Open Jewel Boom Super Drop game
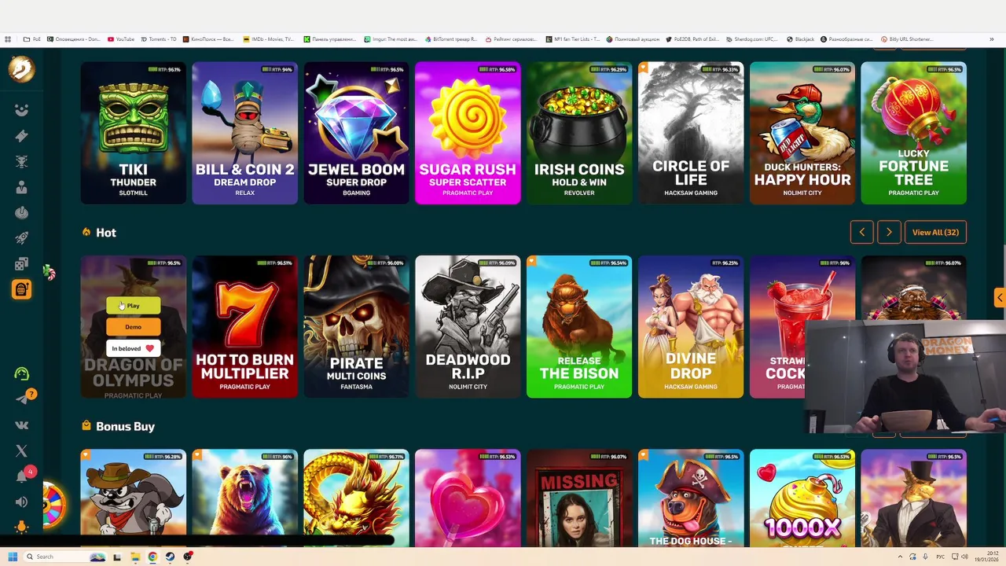The width and height of the screenshot is (1006, 566). 357,133
